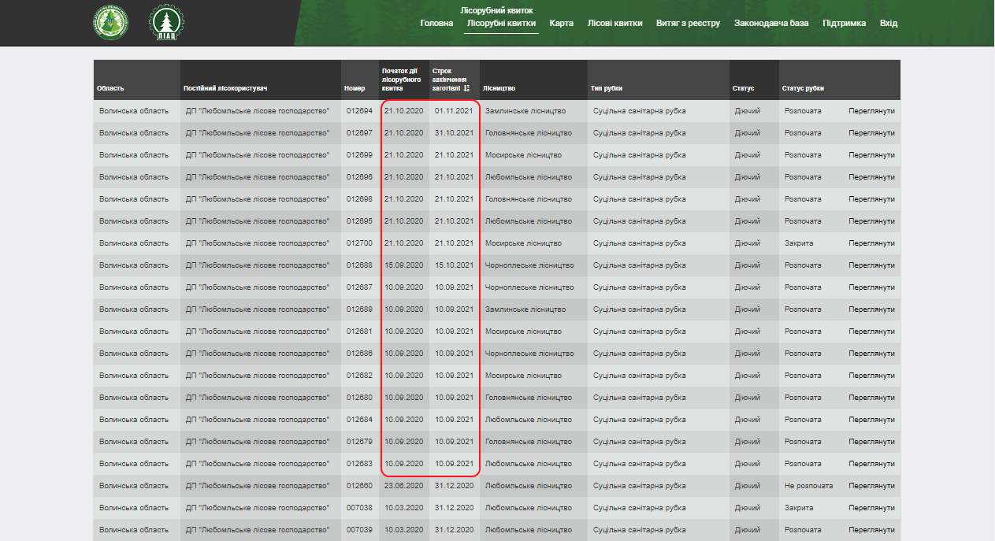The width and height of the screenshot is (995, 541).
Task: Click Закрита status in row 007038
Action: (x=799, y=508)
